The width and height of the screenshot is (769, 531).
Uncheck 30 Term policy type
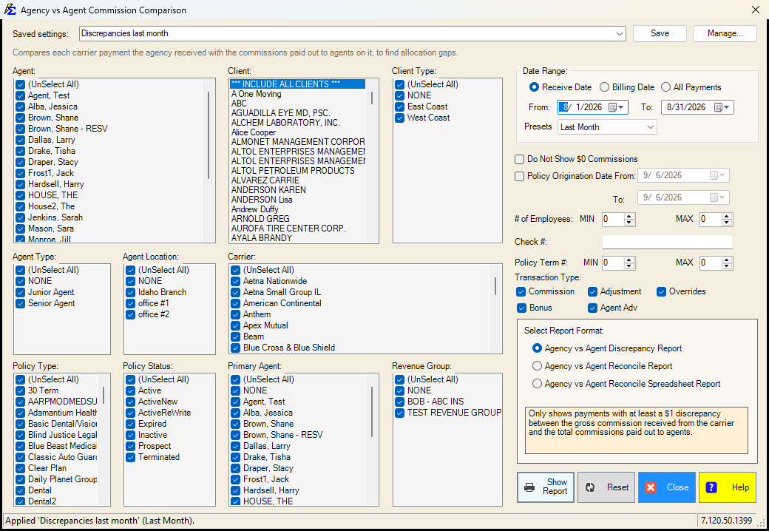pyautogui.click(x=20, y=390)
